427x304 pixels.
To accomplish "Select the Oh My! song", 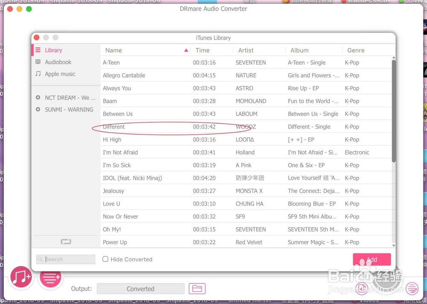I will 246,229.
